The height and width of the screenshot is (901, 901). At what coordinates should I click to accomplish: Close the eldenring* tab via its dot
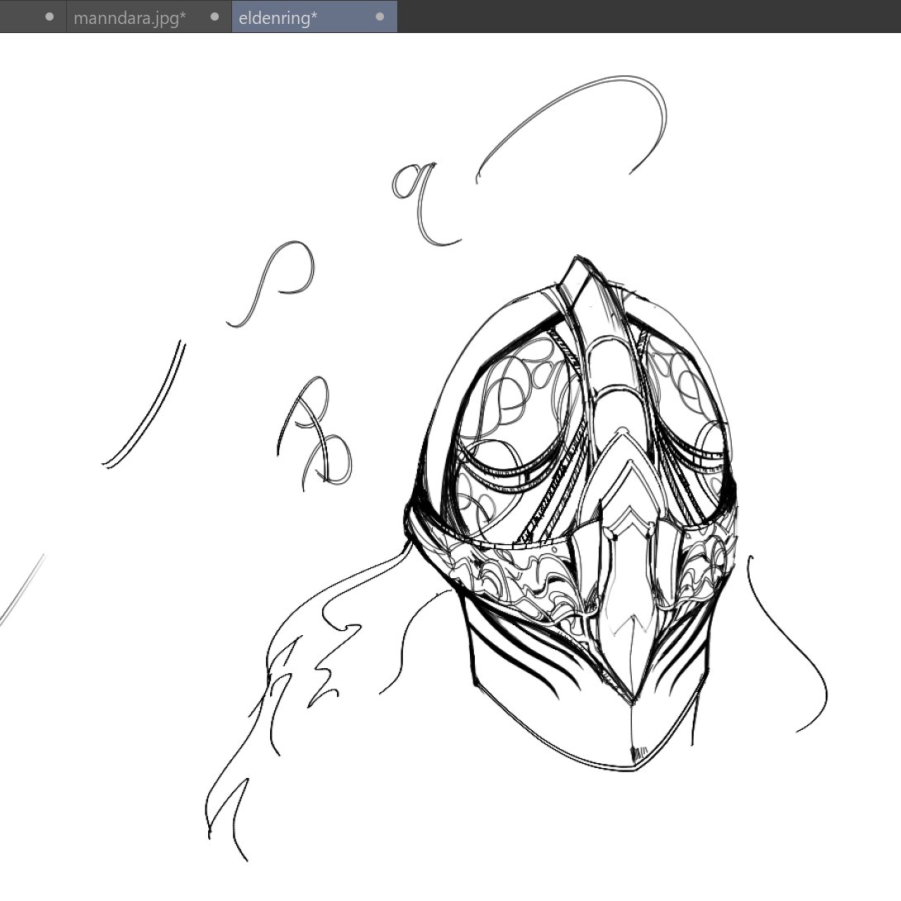[x=380, y=17]
